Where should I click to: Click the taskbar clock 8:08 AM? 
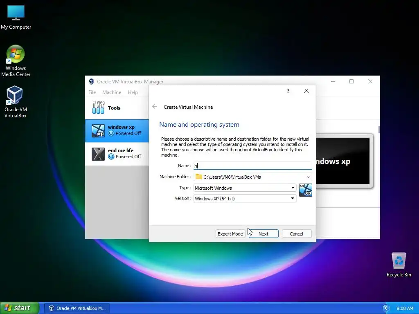(405, 308)
